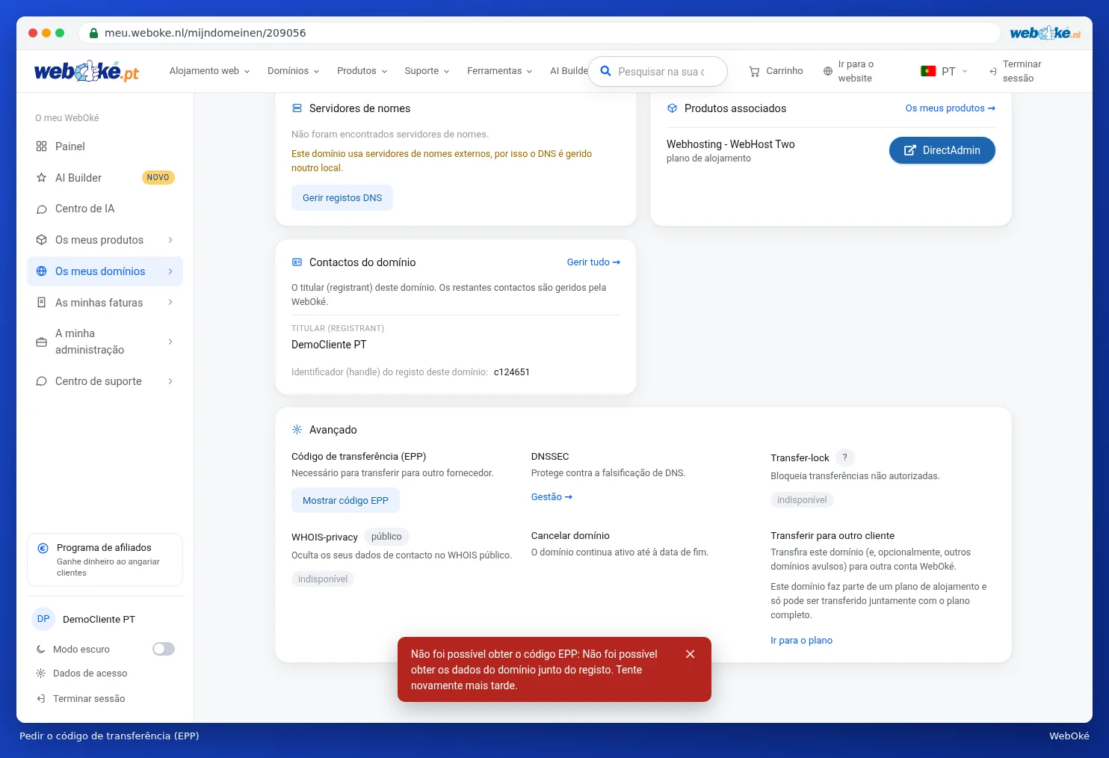This screenshot has height=758, width=1109.
Task: Click the AI Builder star icon
Action: point(42,178)
